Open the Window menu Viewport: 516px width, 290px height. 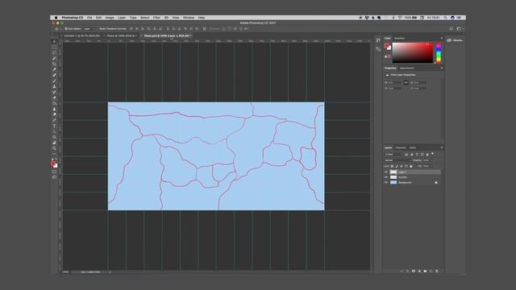tap(189, 18)
